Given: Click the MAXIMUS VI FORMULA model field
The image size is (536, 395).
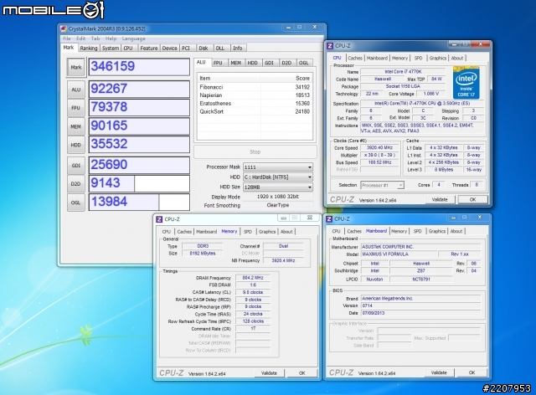Looking at the screenshot, I should [399, 254].
